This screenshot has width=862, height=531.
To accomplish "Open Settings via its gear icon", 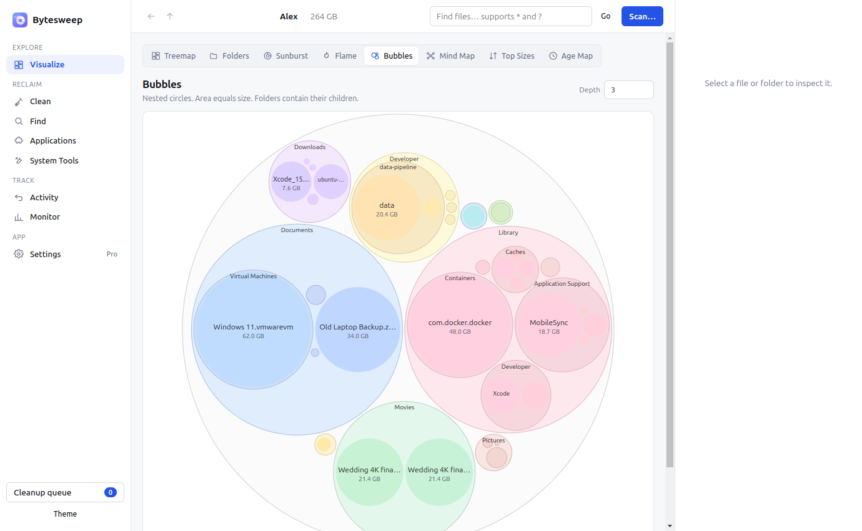I will point(19,254).
